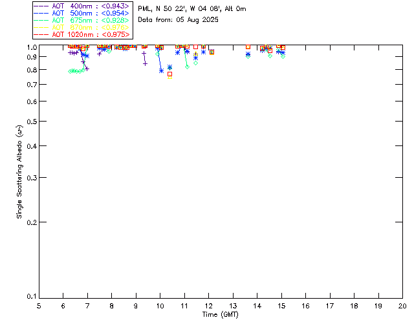The width and height of the screenshot is (414, 331).
Task: Click x-axis tick label 12
Action: tap(208, 306)
